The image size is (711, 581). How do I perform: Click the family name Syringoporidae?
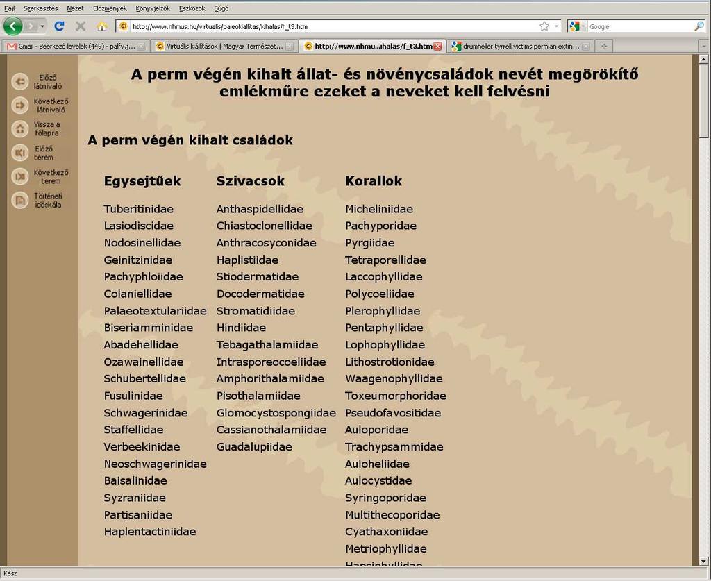[386, 498]
